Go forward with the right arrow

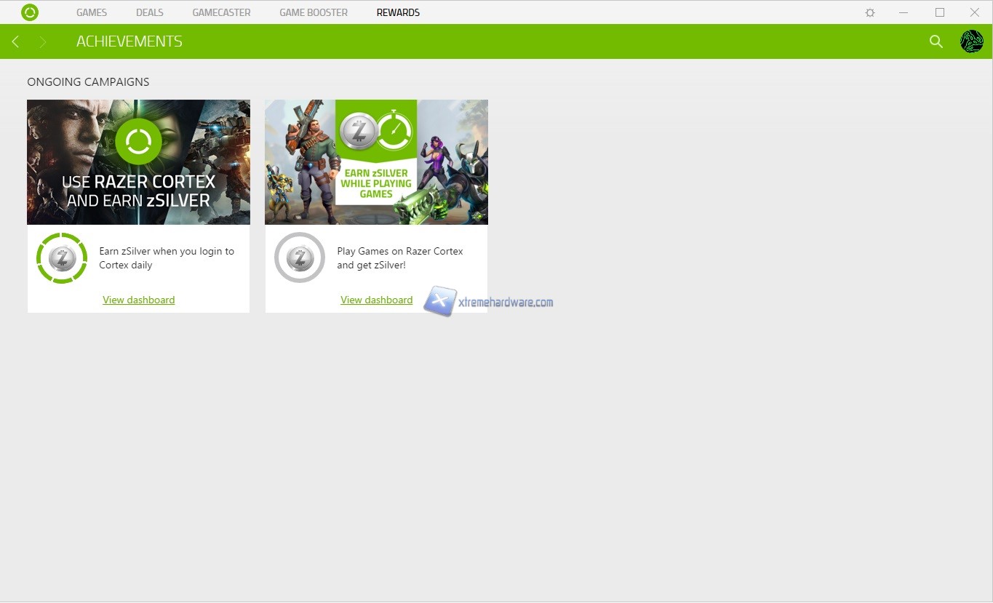click(x=43, y=42)
